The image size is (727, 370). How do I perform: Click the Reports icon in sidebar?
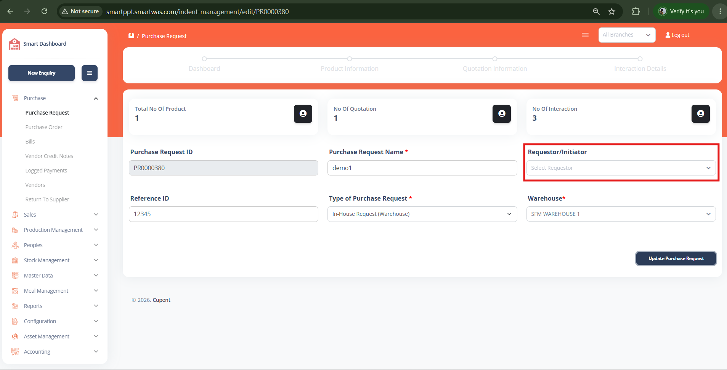click(15, 306)
